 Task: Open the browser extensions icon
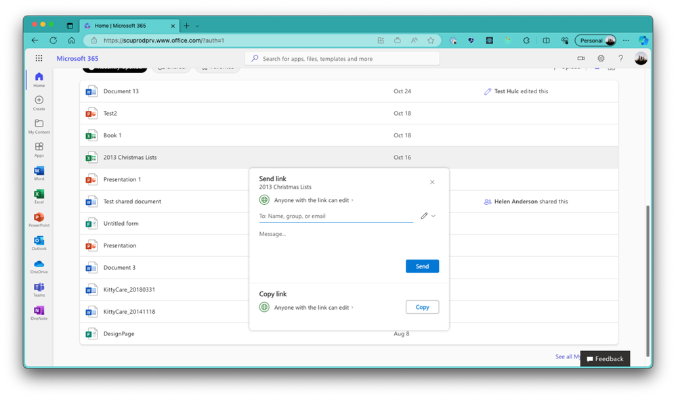click(x=526, y=40)
